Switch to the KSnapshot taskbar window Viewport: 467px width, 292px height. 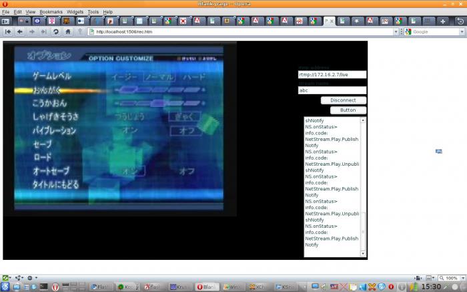point(286,287)
